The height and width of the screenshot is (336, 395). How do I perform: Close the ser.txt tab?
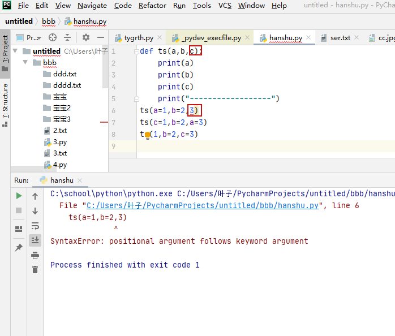(357, 37)
